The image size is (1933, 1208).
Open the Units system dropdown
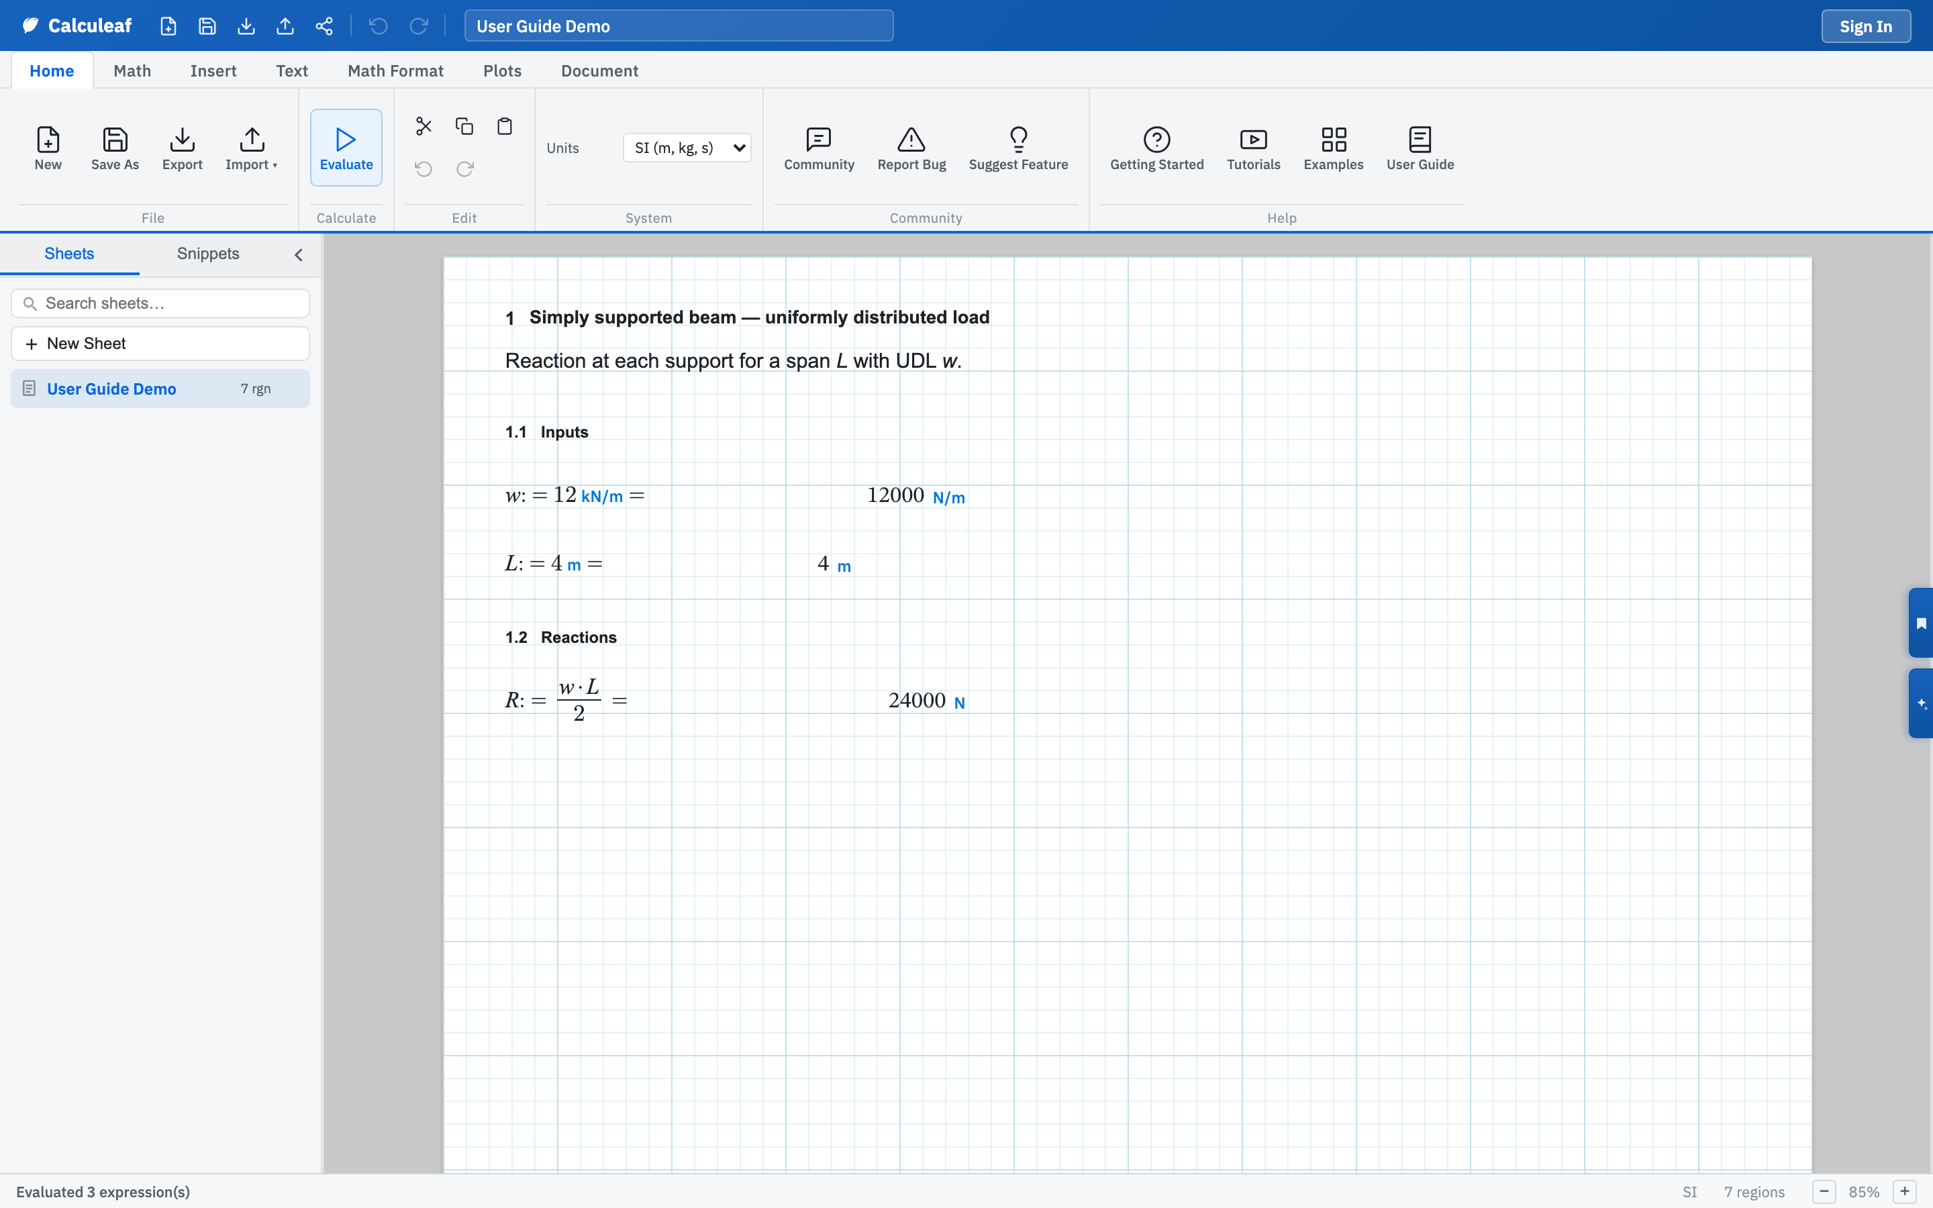687,148
